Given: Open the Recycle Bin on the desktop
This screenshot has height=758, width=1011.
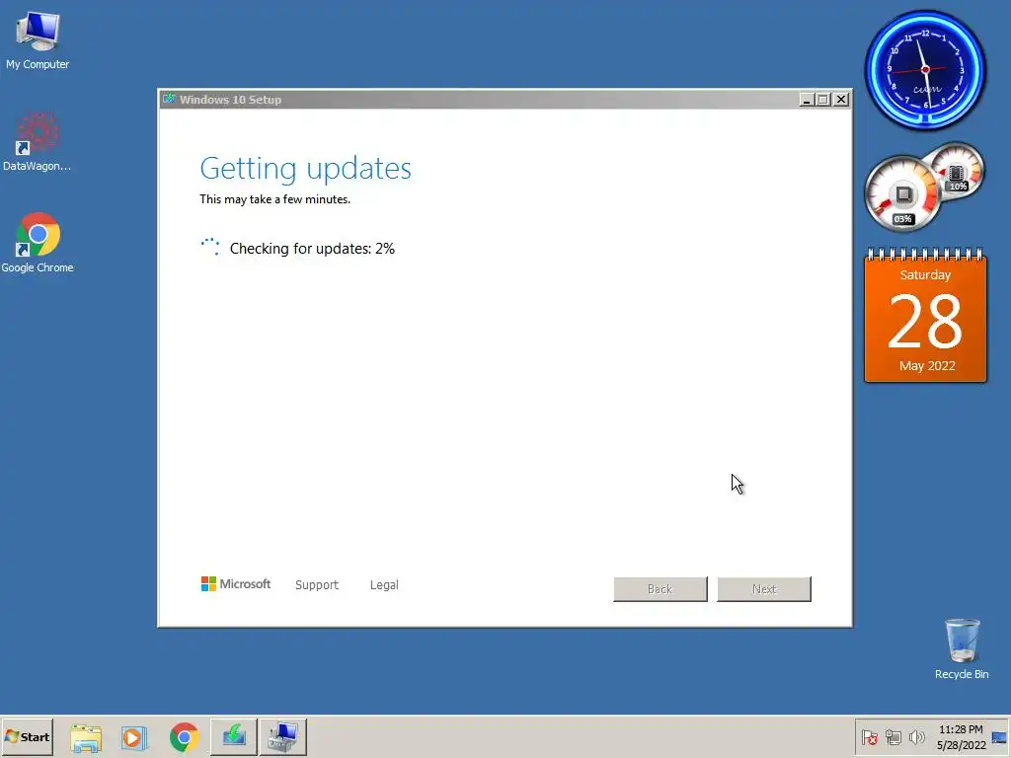Looking at the screenshot, I should click(962, 648).
